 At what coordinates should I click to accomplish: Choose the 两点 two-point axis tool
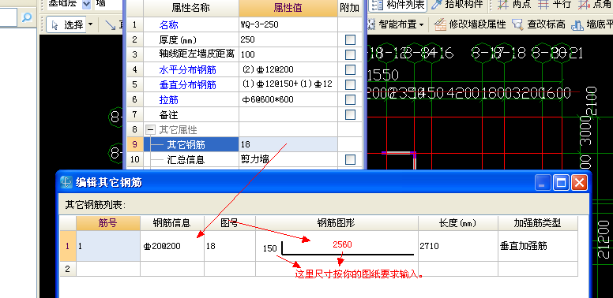click(x=514, y=5)
